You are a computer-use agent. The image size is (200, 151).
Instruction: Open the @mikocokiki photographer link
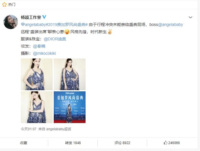(x=44, y=53)
